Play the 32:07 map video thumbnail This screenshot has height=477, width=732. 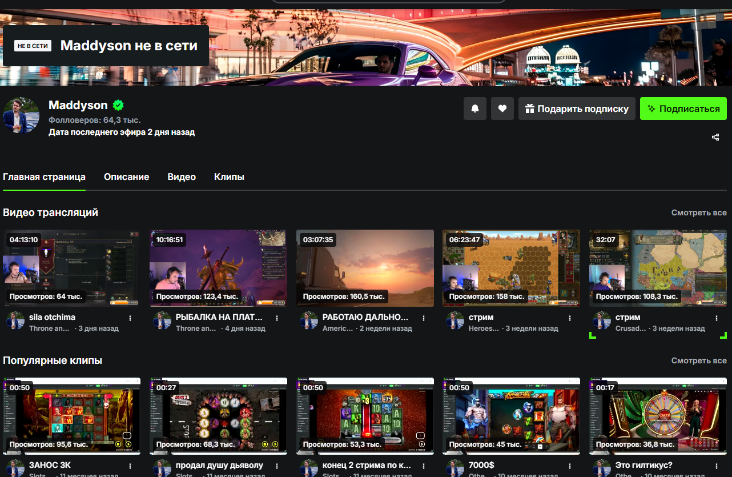coord(658,268)
